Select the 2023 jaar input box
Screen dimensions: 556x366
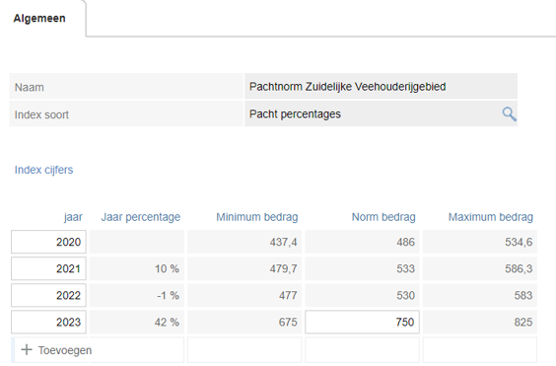coord(48,322)
